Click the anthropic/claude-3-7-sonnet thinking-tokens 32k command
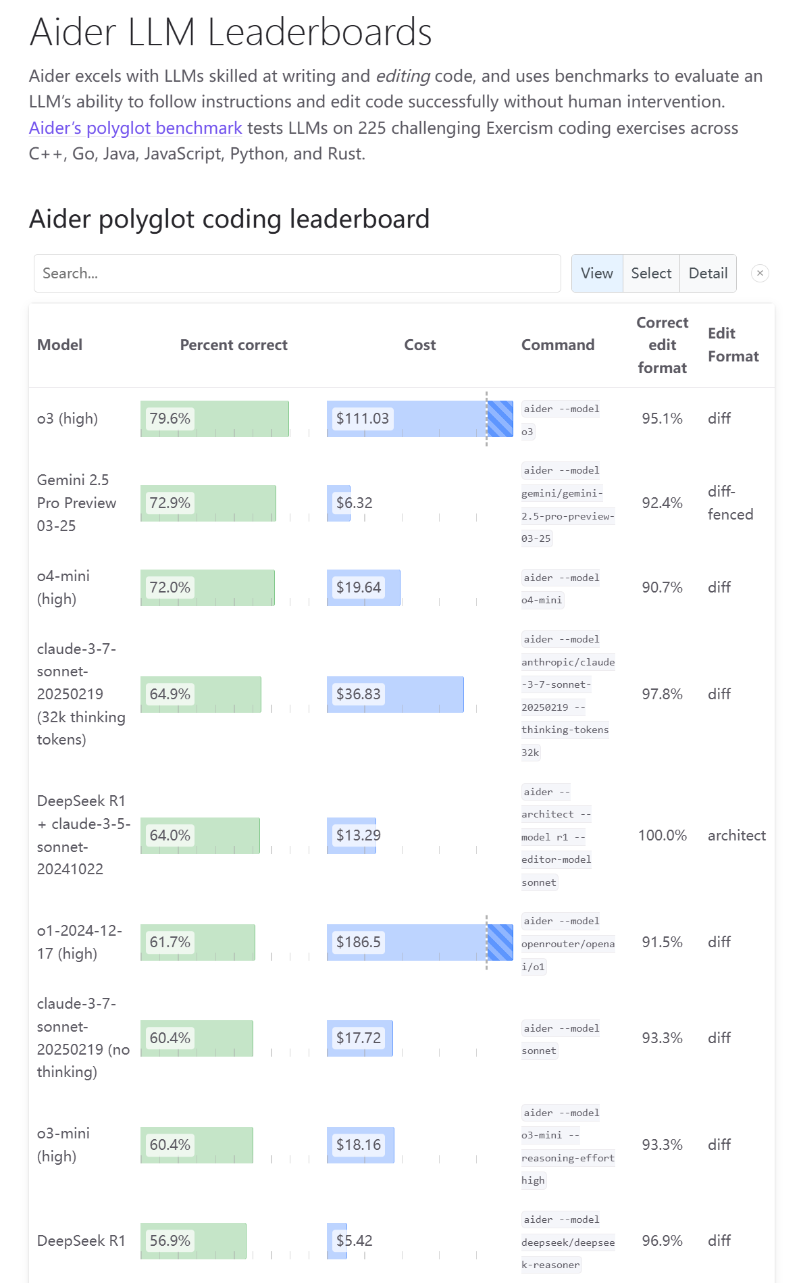This screenshot has height=1283, width=801. 568,696
